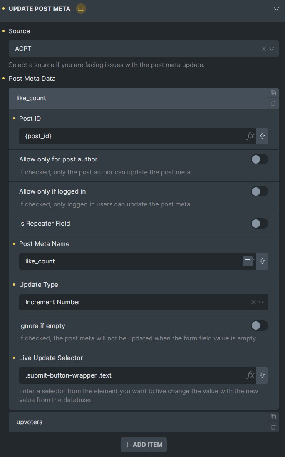This screenshot has width=285, height=457.
Task: Click the laptop breakpoint icon beside Update Post Meta
Action: point(81,9)
